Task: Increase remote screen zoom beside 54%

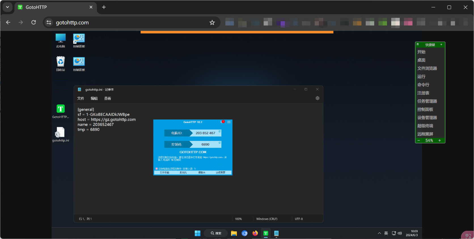Action: [x=440, y=140]
